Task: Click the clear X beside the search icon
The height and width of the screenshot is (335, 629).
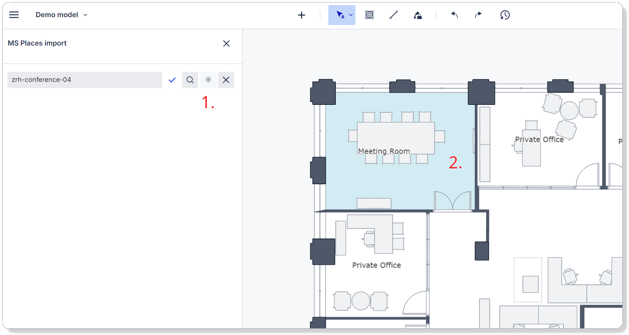Action: pyautogui.click(x=226, y=80)
